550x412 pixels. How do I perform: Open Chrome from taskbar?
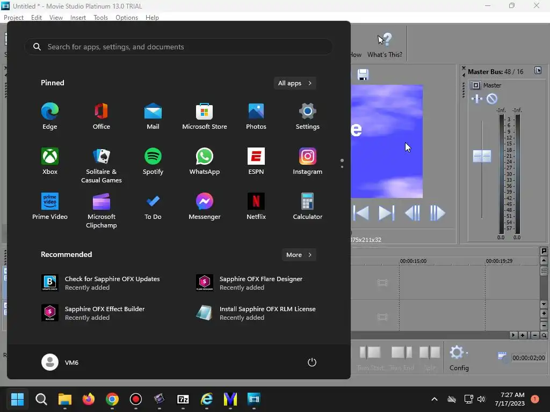112,399
